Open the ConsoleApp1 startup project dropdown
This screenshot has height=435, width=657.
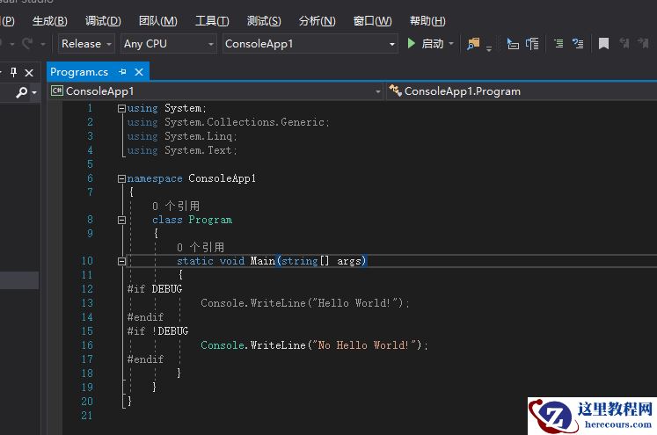tap(310, 43)
